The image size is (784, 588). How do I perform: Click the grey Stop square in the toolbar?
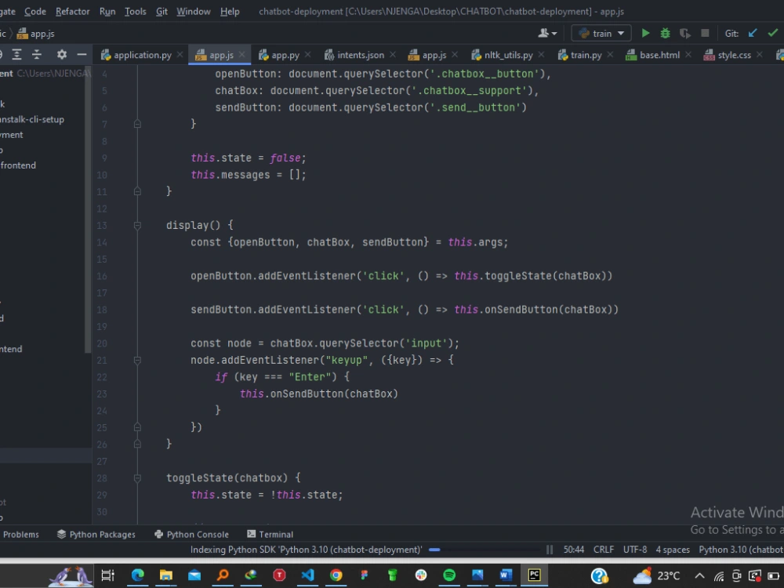[705, 33]
